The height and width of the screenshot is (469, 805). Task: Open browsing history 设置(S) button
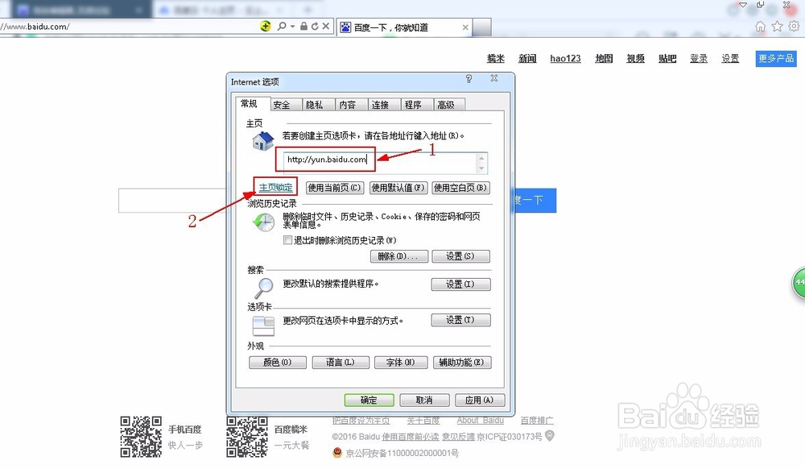(460, 255)
